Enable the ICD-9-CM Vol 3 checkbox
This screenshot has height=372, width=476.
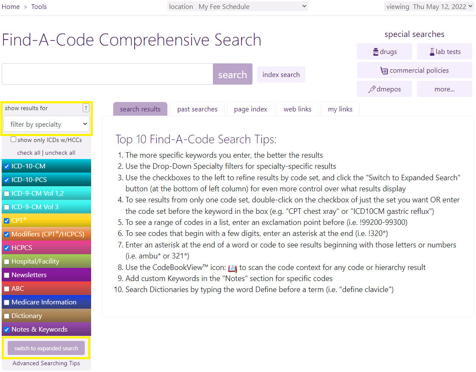click(x=7, y=207)
